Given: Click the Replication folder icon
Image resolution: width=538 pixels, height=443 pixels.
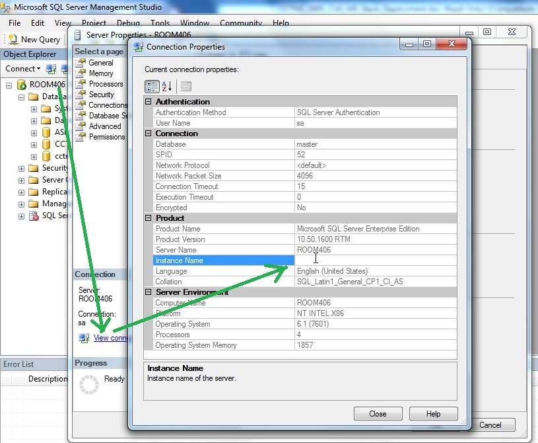Looking at the screenshot, I should [33, 192].
